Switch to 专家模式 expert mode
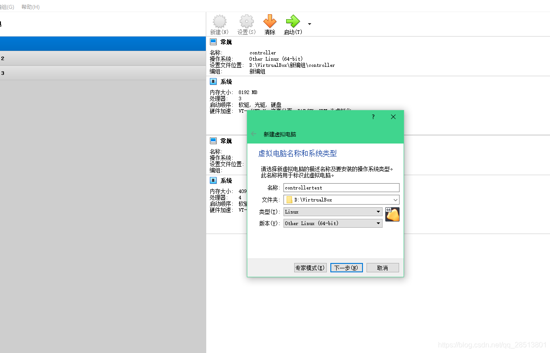Viewport: 550px width, 353px height. 310,267
